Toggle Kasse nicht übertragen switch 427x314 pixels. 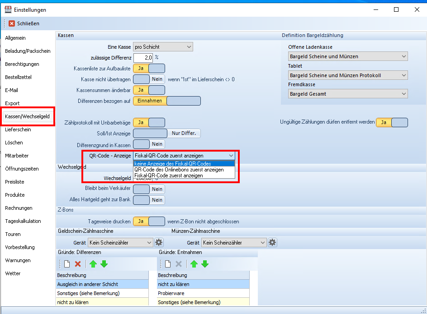click(149, 79)
